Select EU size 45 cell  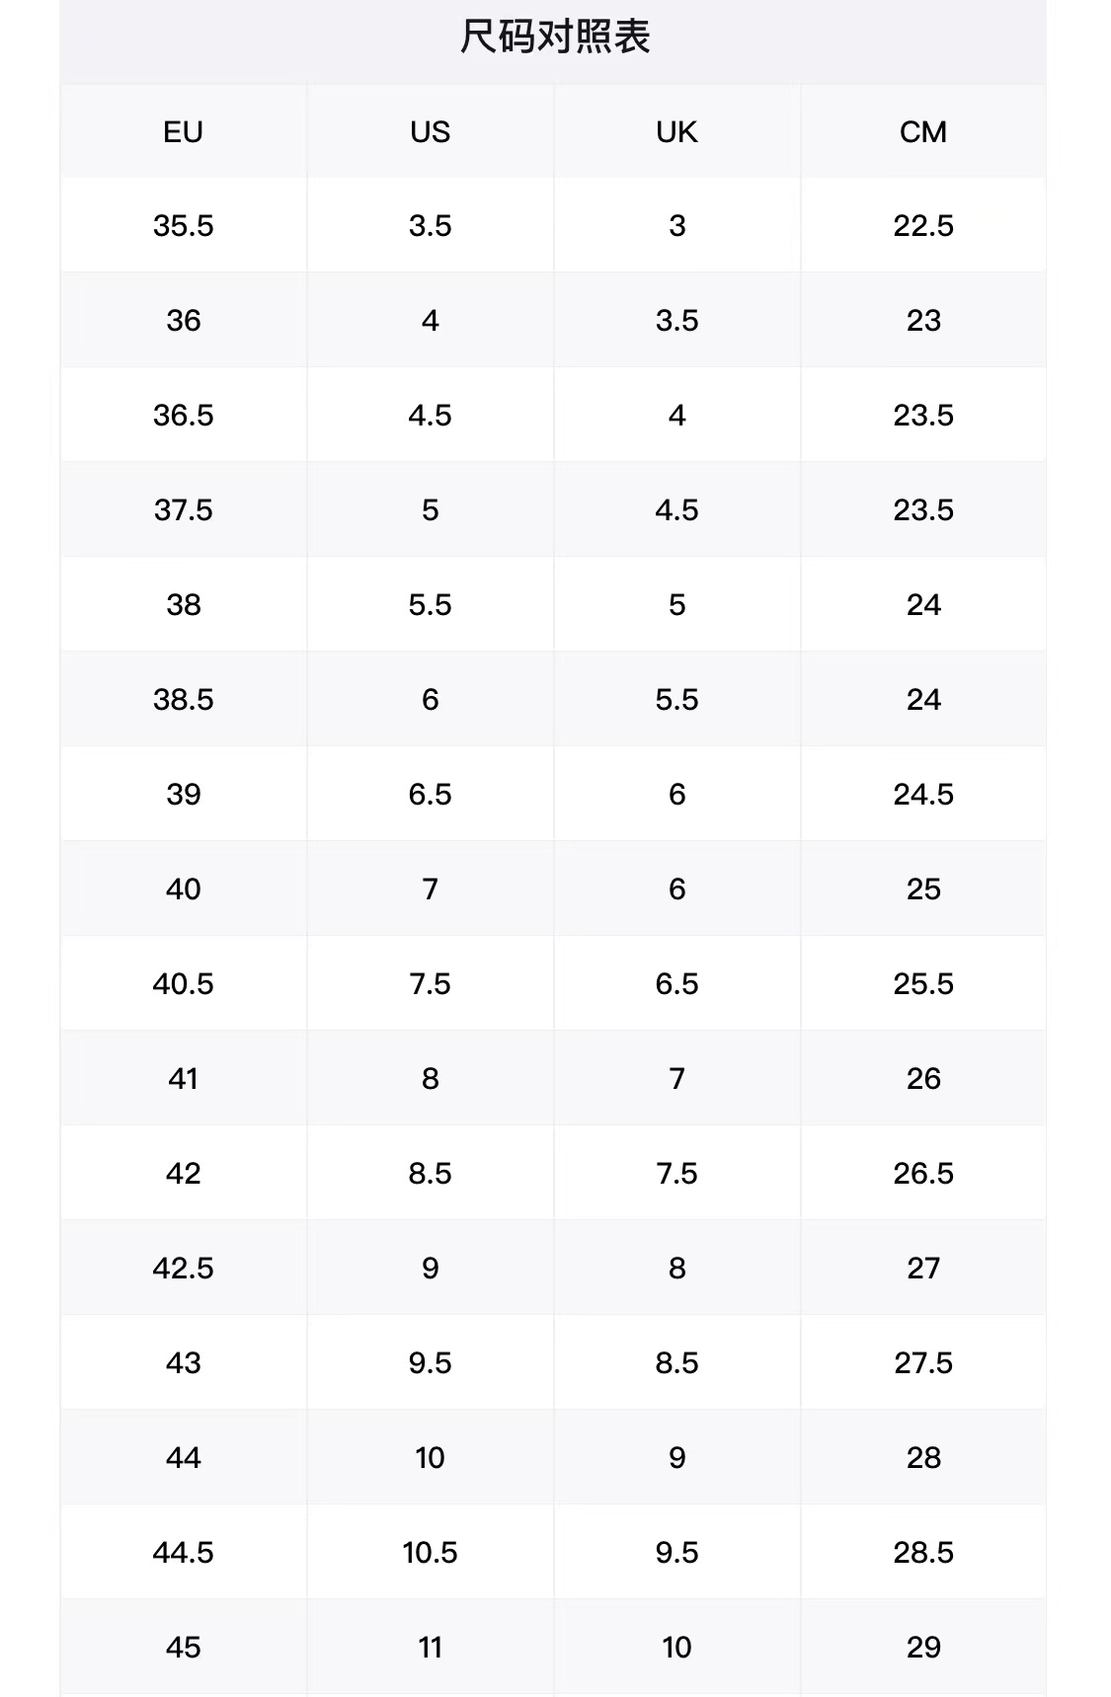[183, 1648]
